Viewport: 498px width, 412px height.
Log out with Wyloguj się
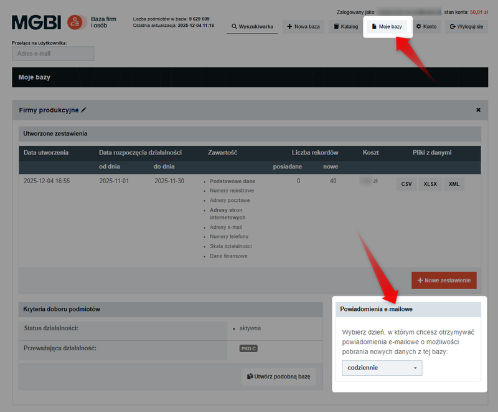click(x=466, y=27)
